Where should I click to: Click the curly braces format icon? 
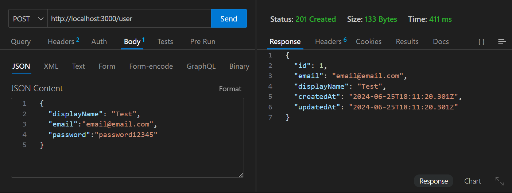pos(481,42)
